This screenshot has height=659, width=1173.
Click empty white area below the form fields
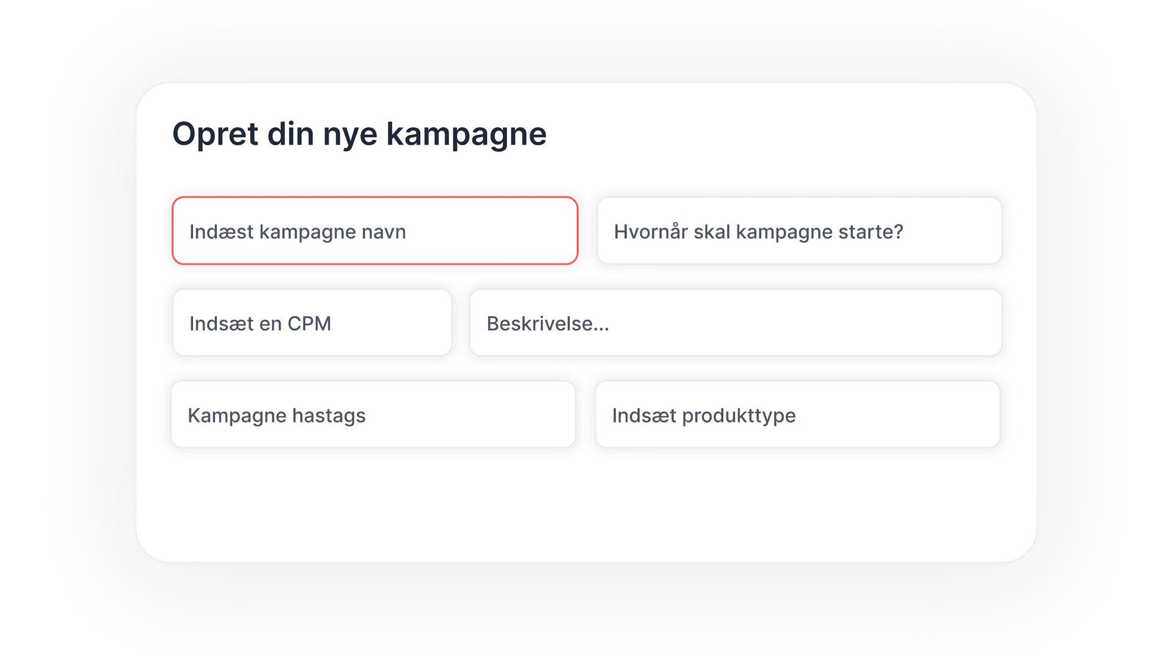[586, 506]
